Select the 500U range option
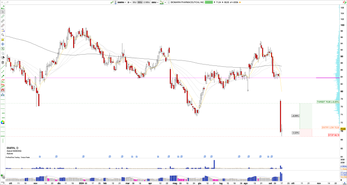 [140, 2]
